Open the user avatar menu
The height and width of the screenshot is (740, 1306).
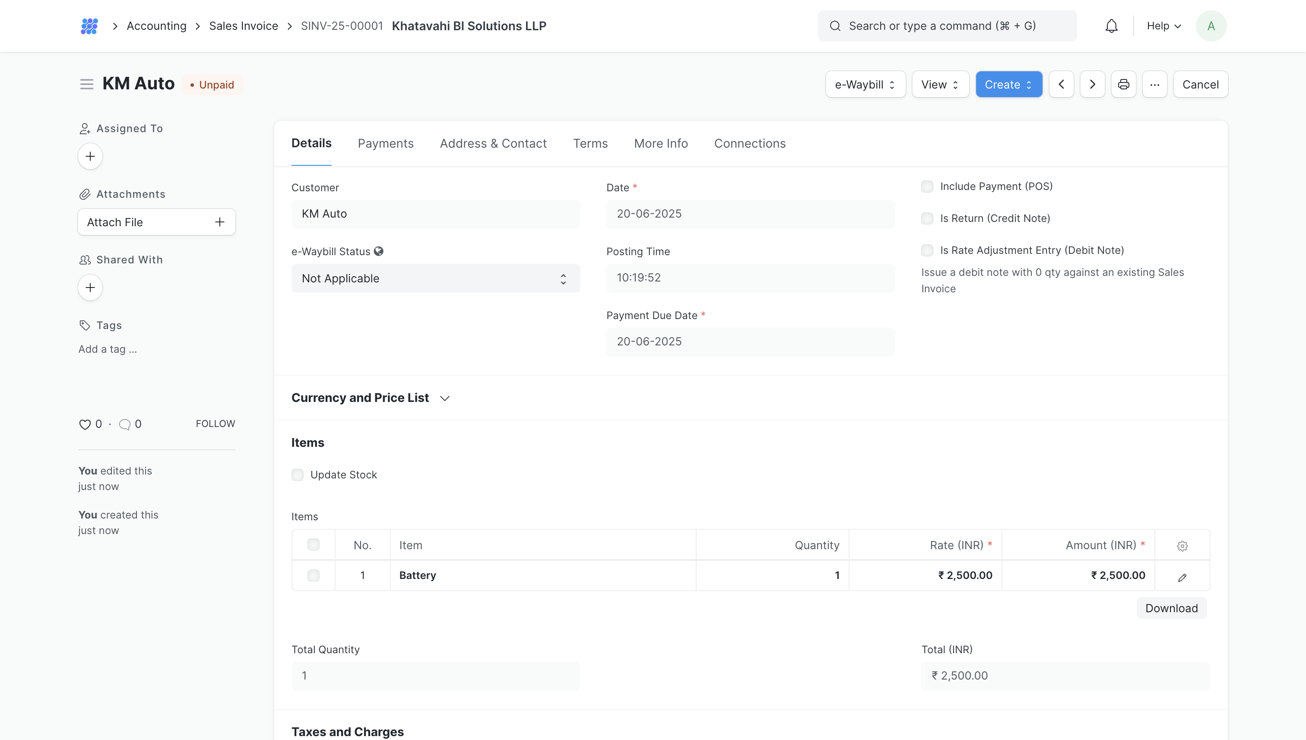click(x=1211, y=26)
